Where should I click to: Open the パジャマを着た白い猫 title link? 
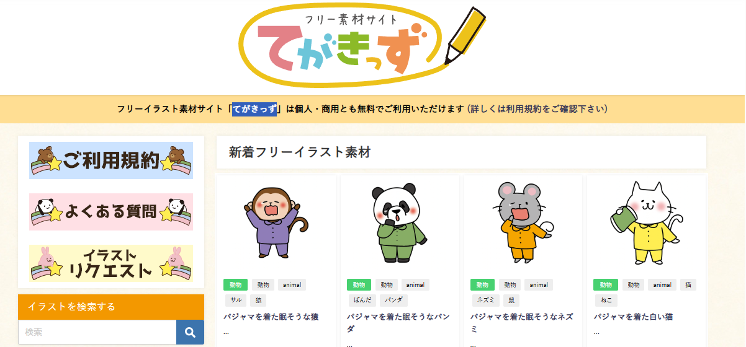(x=633, y=317)
